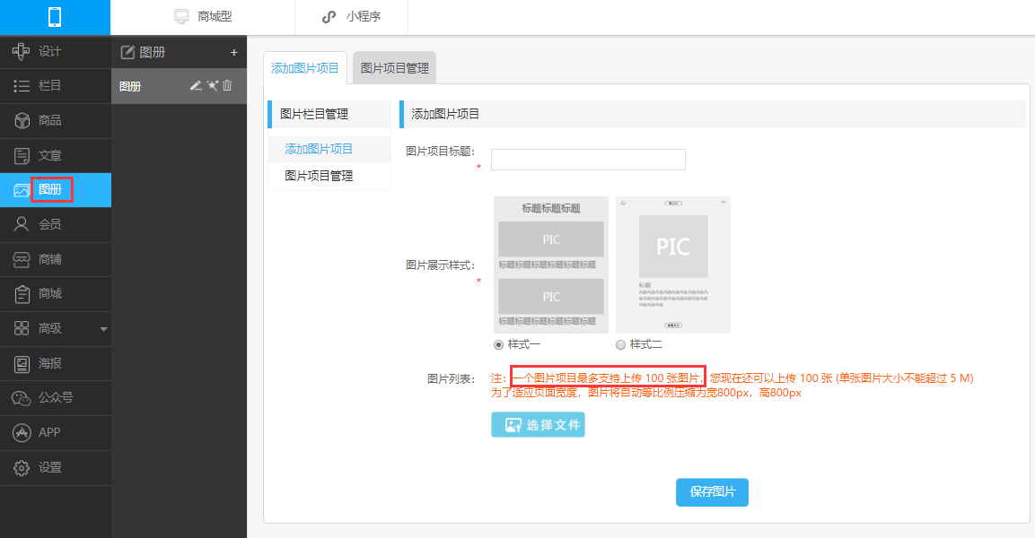Open 会员 in the sidebar
1035x538 pixels.
coord(56,225)
